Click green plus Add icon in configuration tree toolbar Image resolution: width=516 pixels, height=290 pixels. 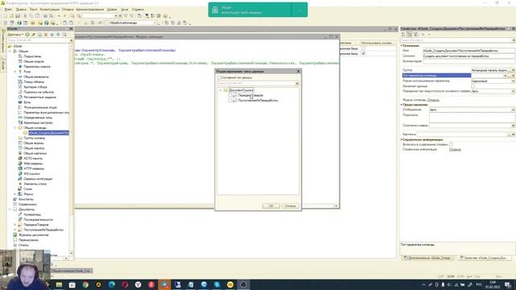(27, 35)
